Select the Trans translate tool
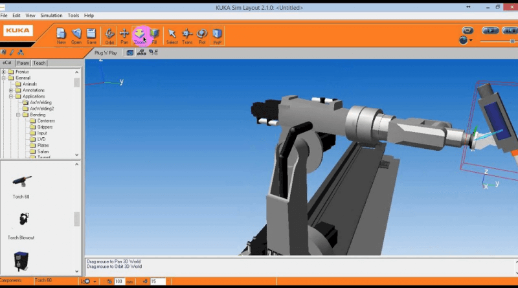This screenshot has width=518, height=288. click(x=187, y=34)
